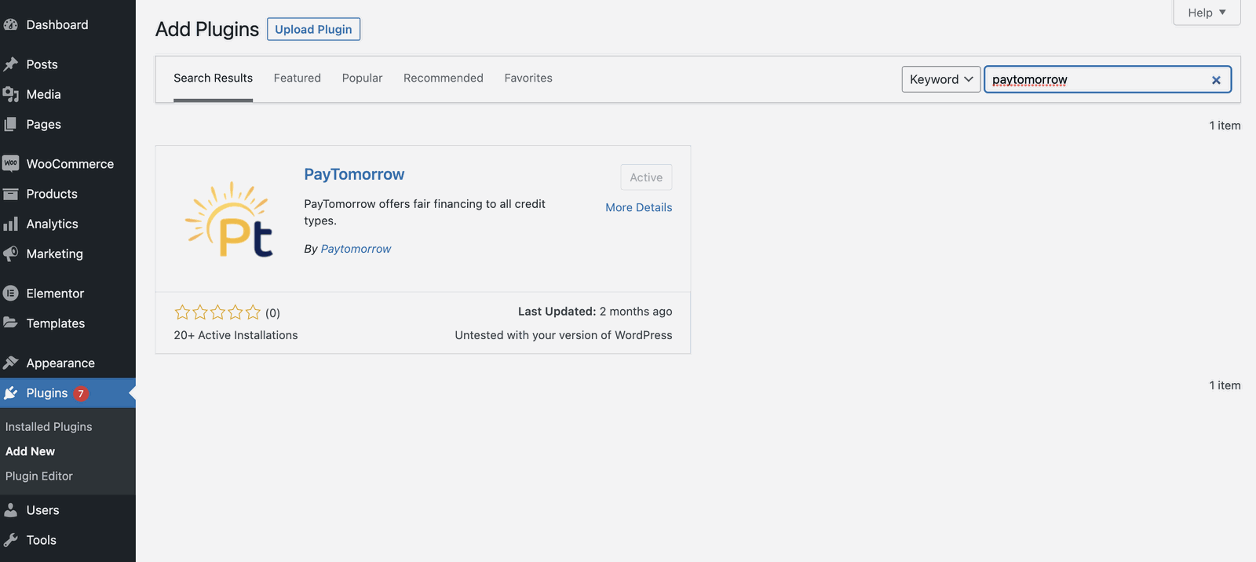The width and height of the screenshot is (1256, 562).
Task: Click the Templates folder icon
Action: point(10,323)
